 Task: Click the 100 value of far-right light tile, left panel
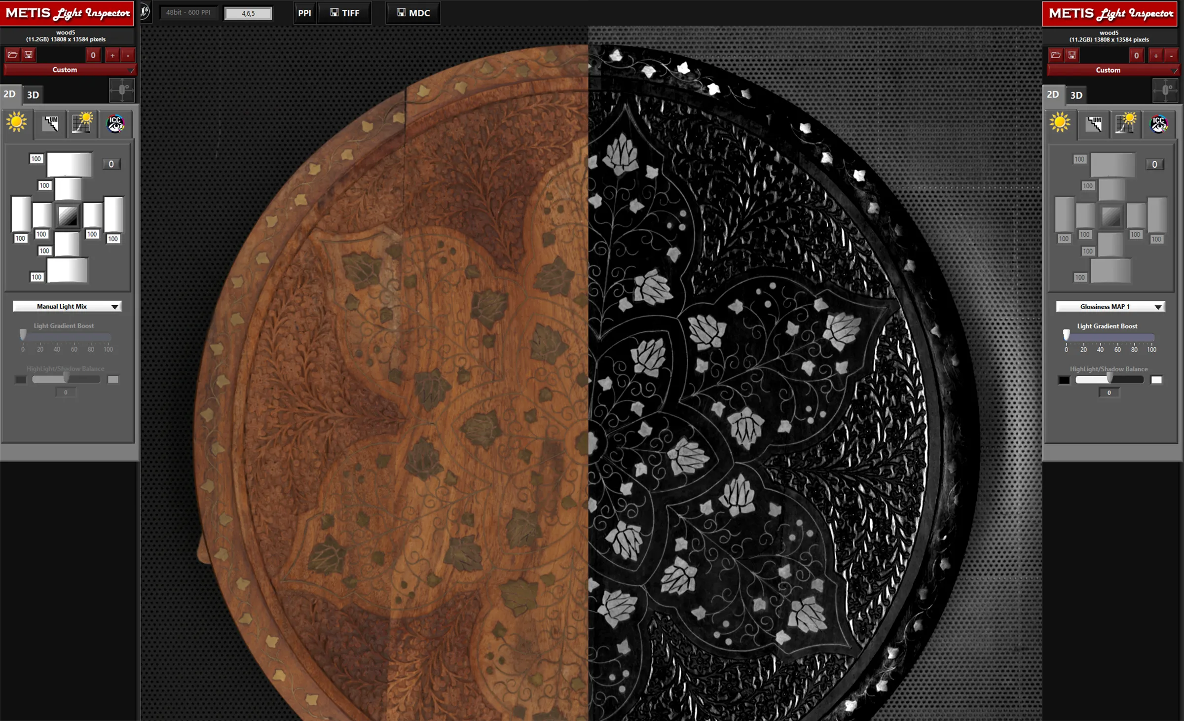[113, 239]
